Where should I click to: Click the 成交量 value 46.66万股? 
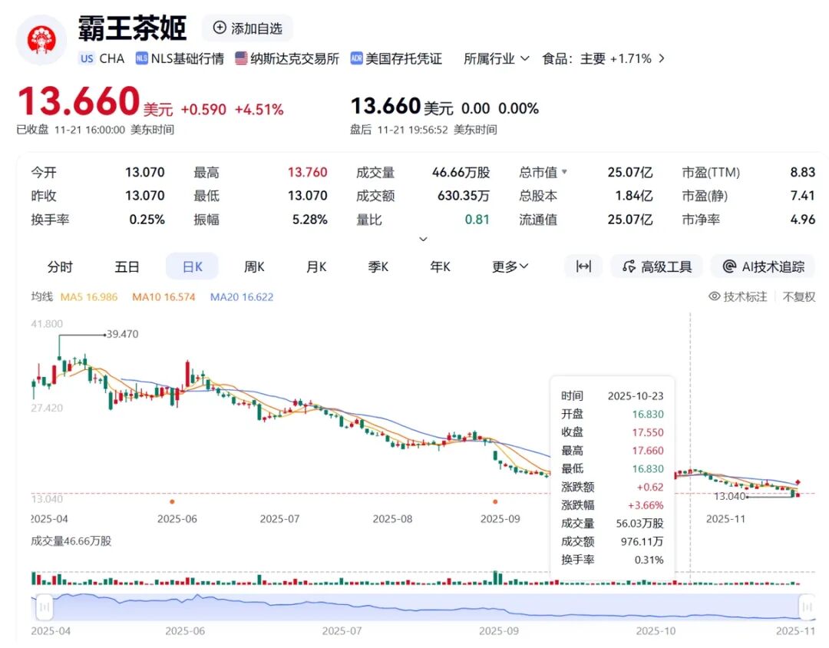[x=461, y=173]
